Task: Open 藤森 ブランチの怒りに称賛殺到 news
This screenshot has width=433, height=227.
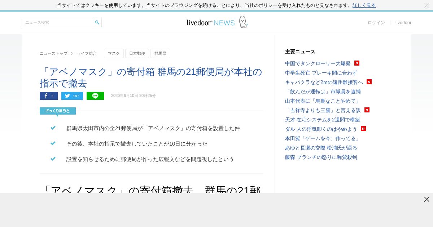Action: point(321,157)
